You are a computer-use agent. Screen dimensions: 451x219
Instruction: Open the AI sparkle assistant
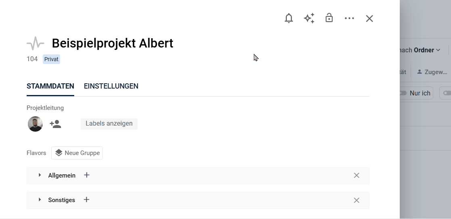(309, 18)
